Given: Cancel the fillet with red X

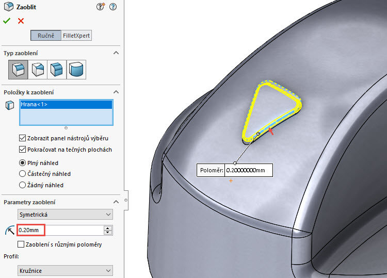Looking at the screenshot, I should 21,21.
